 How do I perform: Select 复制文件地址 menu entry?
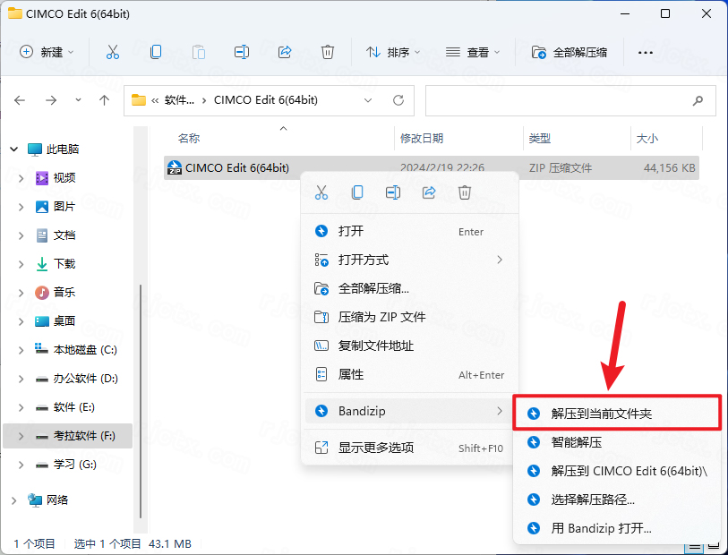409,346
